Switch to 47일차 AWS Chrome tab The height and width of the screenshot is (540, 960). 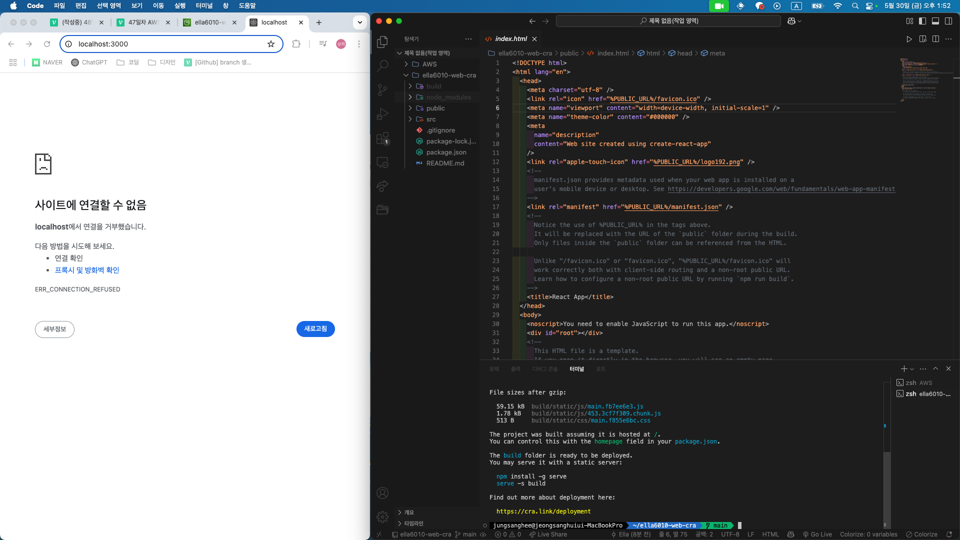143,22
